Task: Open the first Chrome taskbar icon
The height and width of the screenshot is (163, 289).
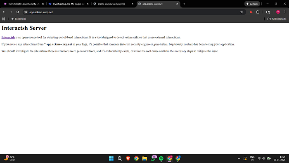Action: pyautogui.click(x=136, y=158)
